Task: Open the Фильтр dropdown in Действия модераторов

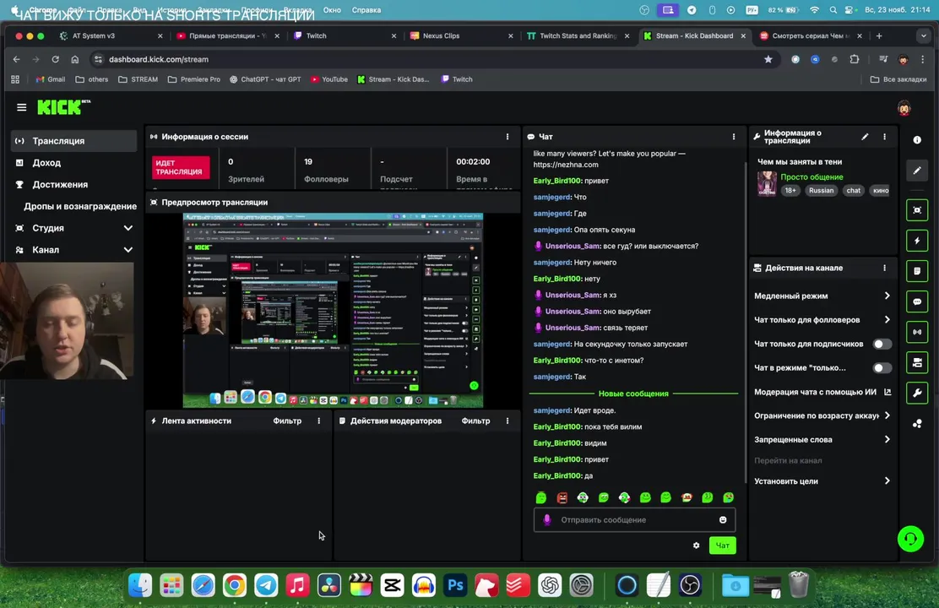Action: [475, 421]
